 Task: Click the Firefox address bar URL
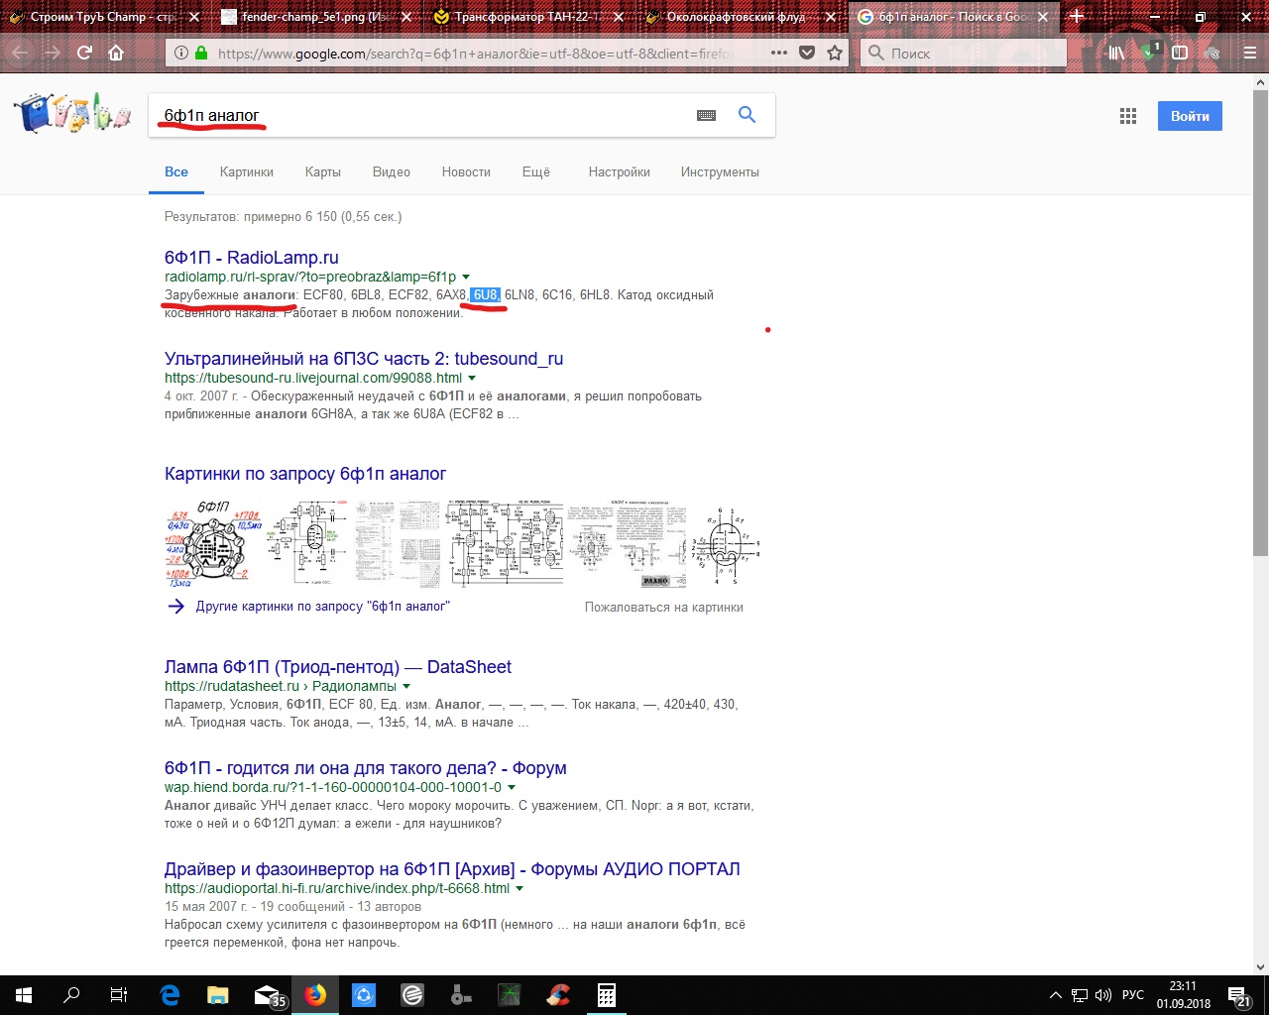click(476, 54)
